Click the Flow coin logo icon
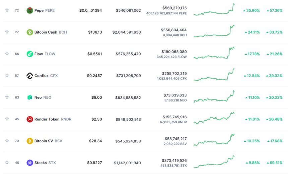The image size is (288, 175). [x=30, y=54]
